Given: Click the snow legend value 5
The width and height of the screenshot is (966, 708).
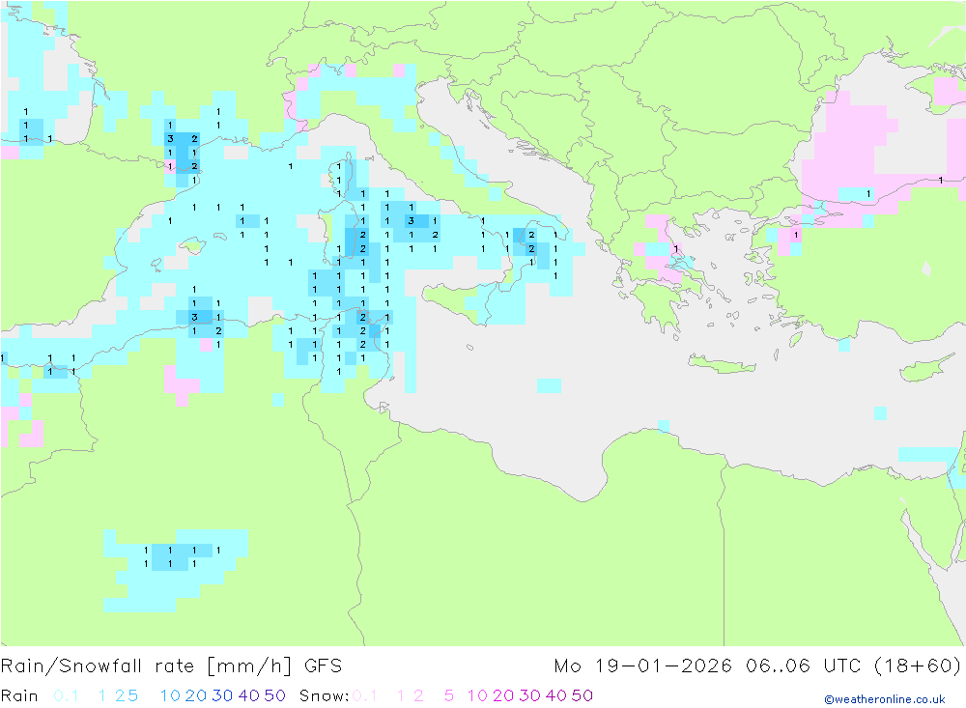Looking at the screenshot, I should point(449,695).
